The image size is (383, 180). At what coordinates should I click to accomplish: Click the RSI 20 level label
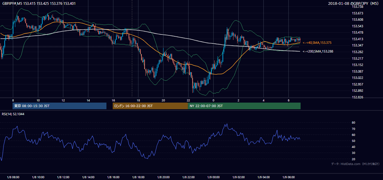[x=353, y=159]
